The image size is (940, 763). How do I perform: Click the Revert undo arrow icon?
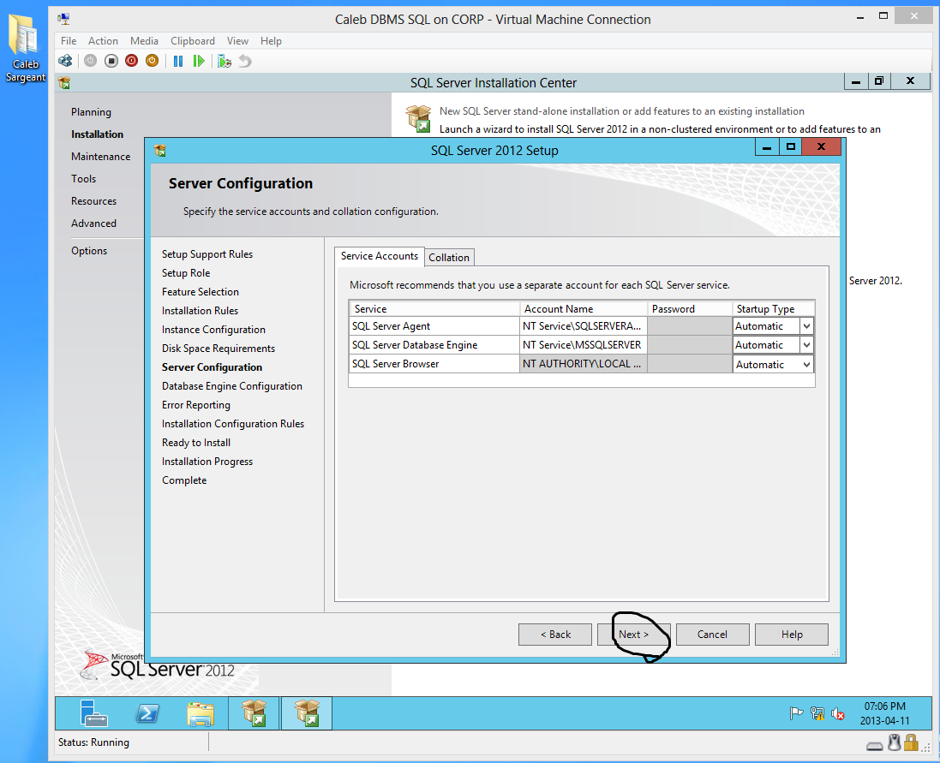click(245, 61)
